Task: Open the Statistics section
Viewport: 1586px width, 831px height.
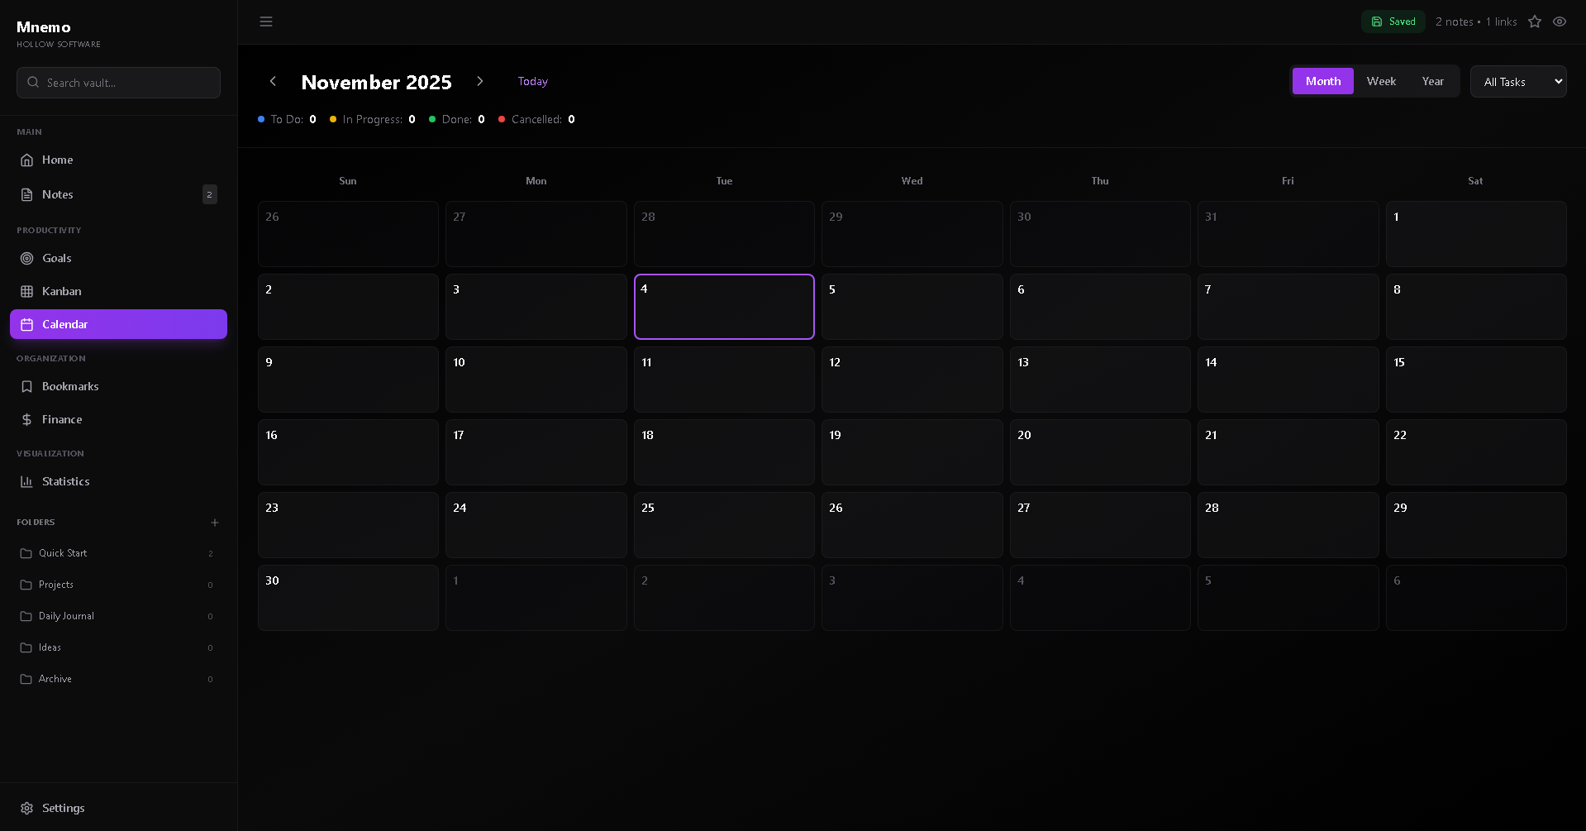Action: click(118, 481)
